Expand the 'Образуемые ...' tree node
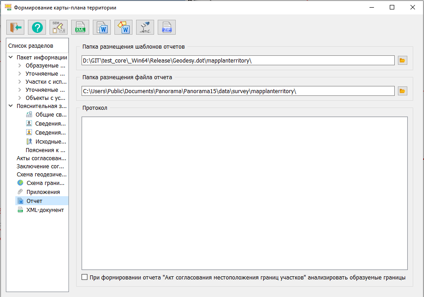The height and width of the screenshot is (297, 424). (20, 66)
